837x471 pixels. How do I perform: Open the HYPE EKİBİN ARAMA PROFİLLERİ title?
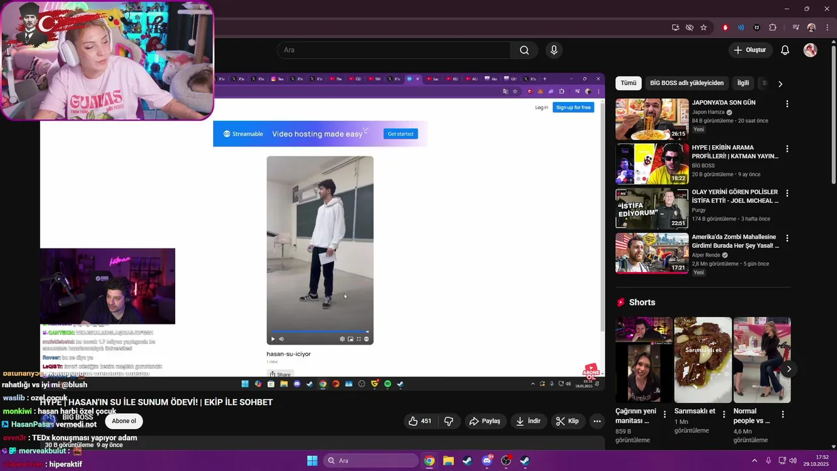point(735,152)
